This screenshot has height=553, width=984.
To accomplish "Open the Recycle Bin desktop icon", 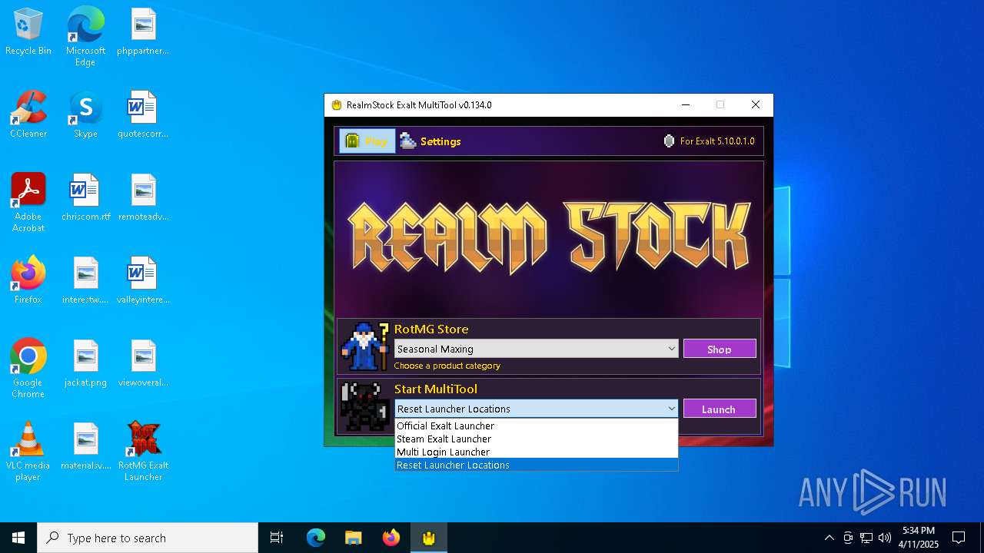I will [28, 32].
